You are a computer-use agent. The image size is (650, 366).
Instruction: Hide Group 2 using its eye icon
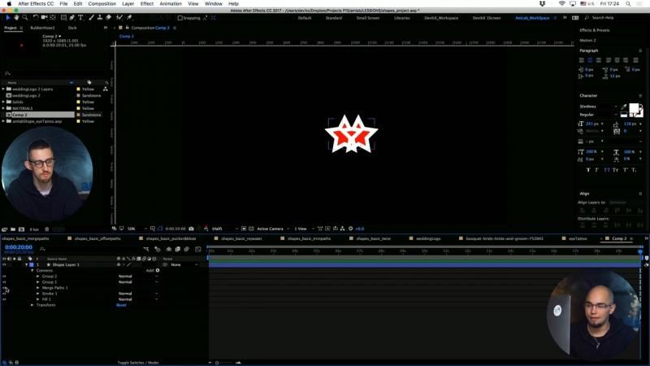pos(4,277)
